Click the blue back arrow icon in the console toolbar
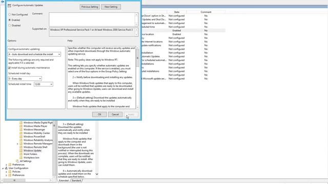The height and width of the screenshot is (184, 328). tap(2, 2)
